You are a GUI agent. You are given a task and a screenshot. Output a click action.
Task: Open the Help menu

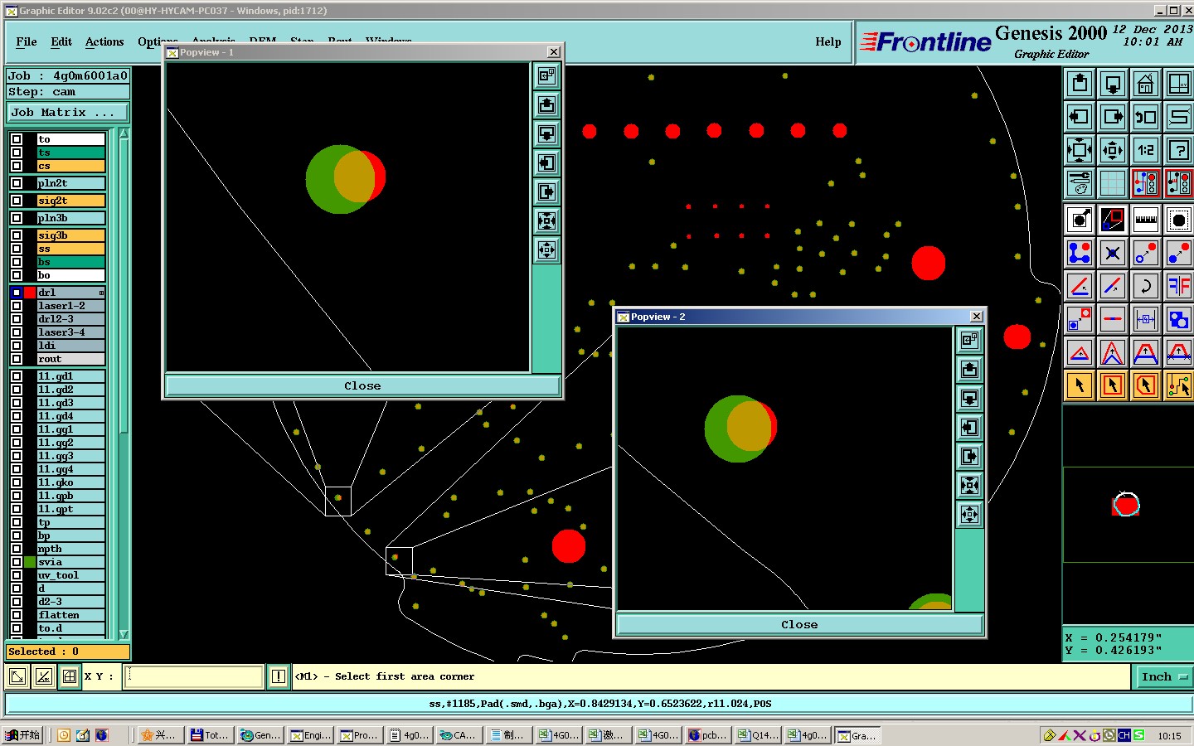[828, 41]
